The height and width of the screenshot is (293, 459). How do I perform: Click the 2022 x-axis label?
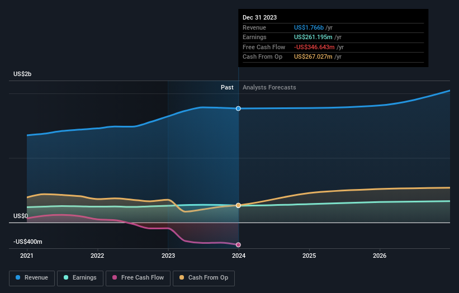(97, 256)
